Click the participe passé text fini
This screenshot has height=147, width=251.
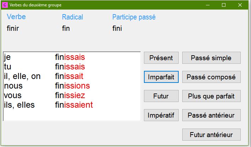117,28
